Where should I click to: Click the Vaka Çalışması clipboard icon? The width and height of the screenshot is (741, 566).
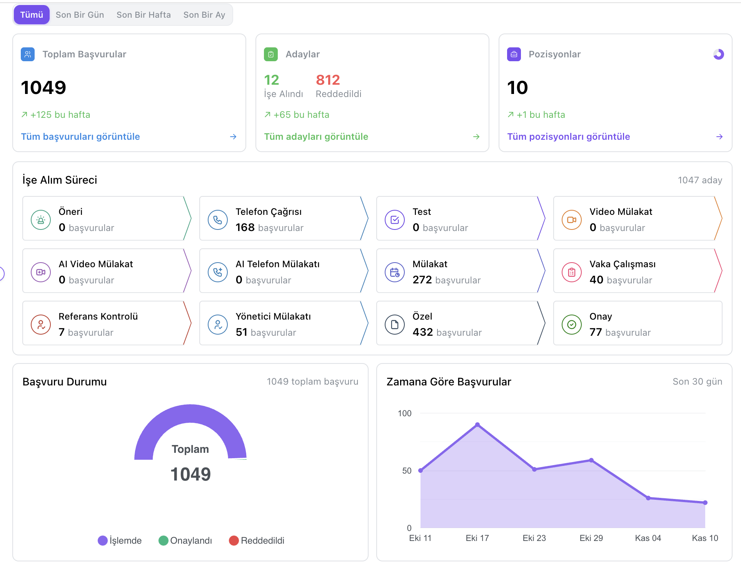(x=572, y=272)
